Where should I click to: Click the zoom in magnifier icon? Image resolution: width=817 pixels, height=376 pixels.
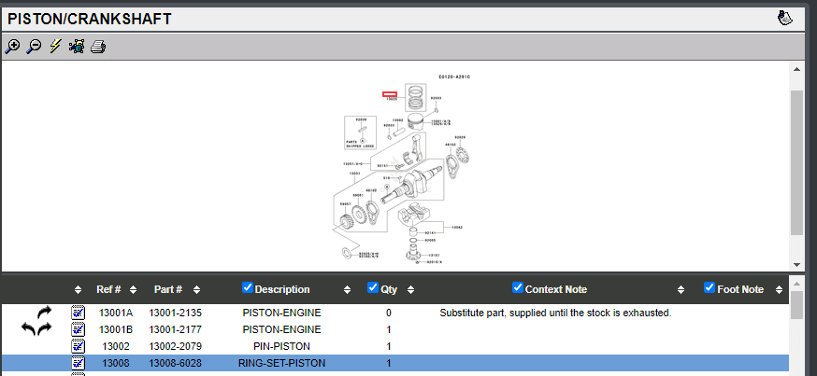pos(12,47)
